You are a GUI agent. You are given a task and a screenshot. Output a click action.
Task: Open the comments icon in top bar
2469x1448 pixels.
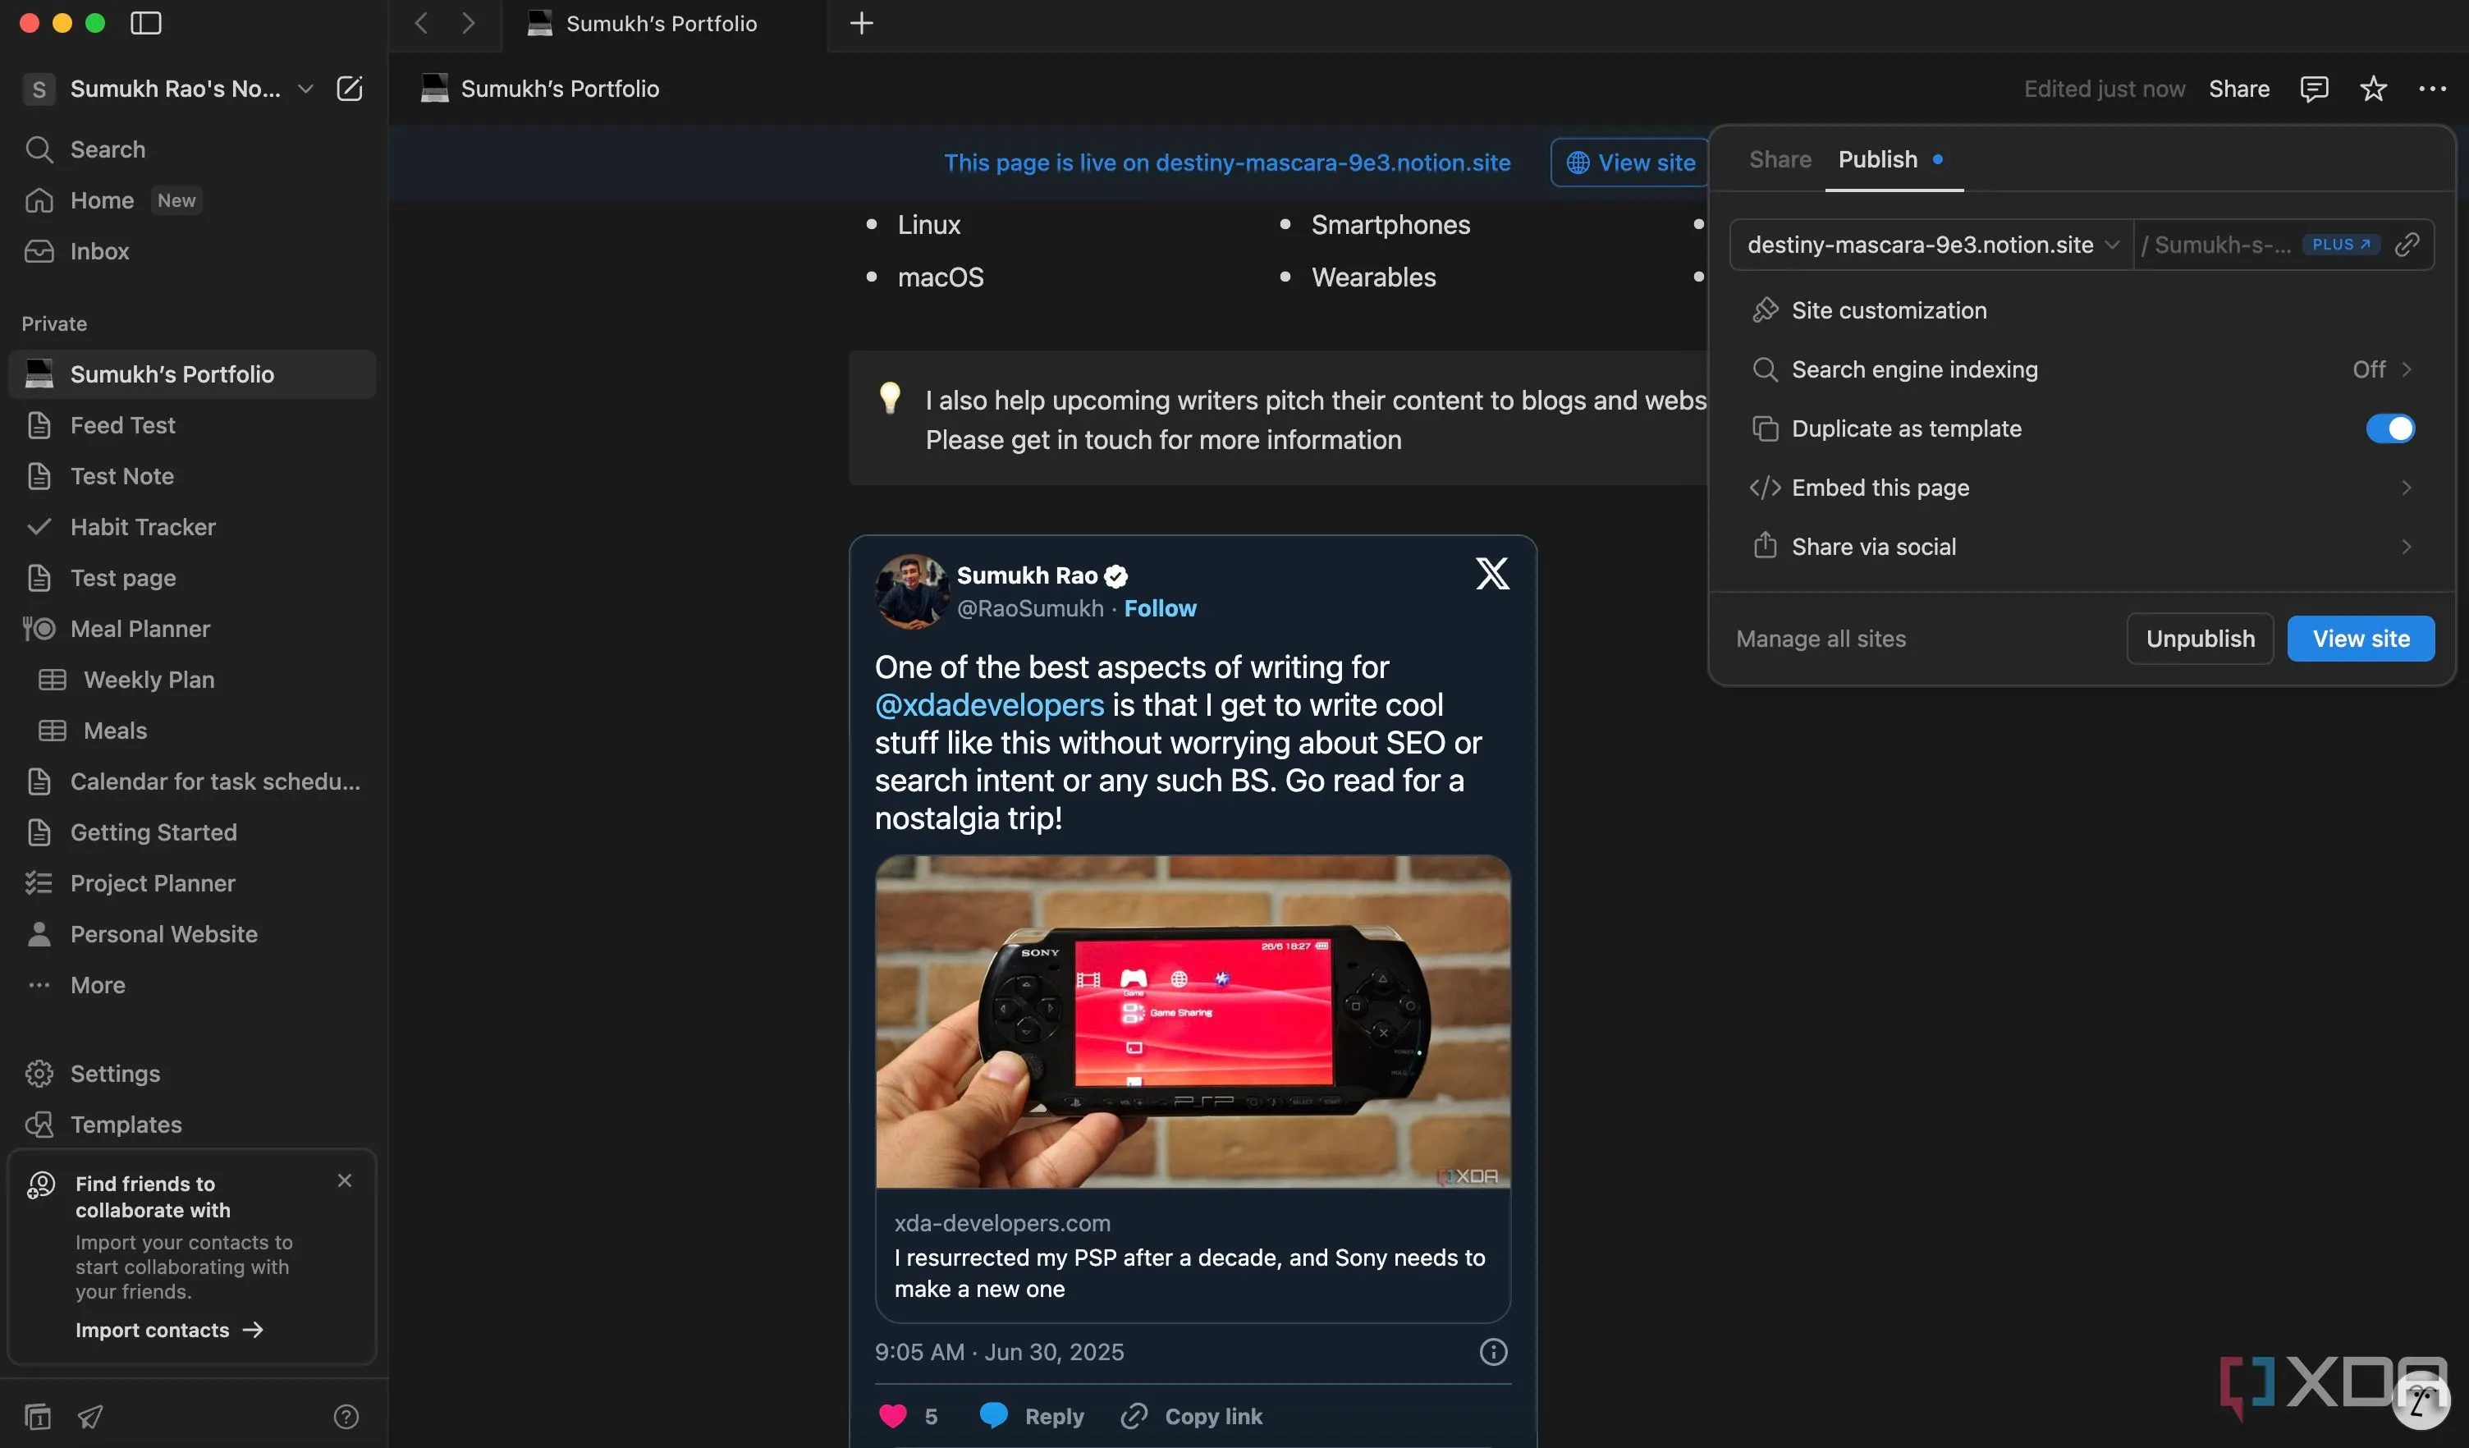[x=2313, y=88]
